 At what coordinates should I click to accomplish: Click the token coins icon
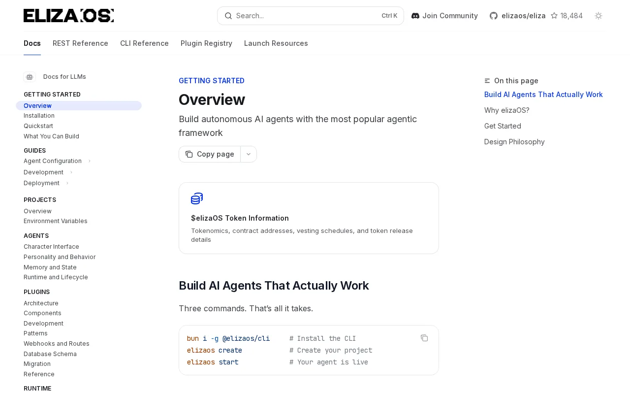click(197, 198)
